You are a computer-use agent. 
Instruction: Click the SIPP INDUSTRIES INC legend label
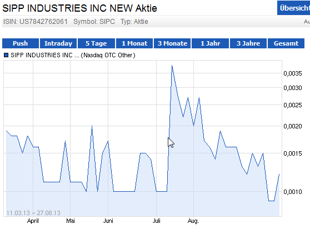click(73, 55)
